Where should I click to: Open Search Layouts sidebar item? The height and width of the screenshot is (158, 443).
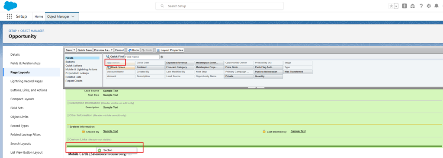(x=21, y=144)
